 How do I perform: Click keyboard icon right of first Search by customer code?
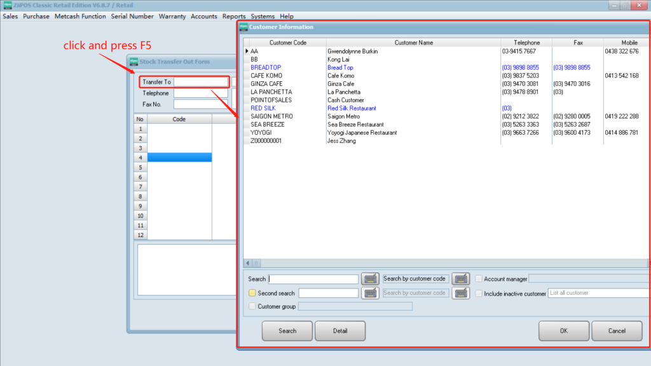(460, 279)
